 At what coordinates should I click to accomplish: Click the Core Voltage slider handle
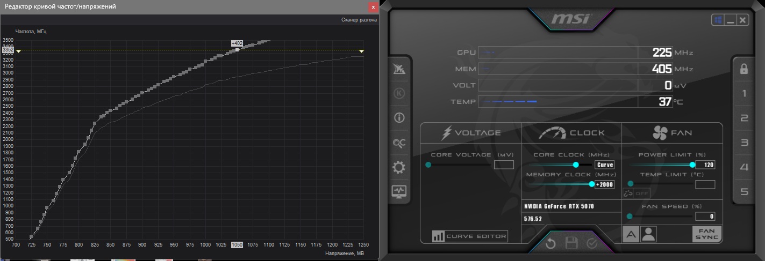[x=428, y=165]
